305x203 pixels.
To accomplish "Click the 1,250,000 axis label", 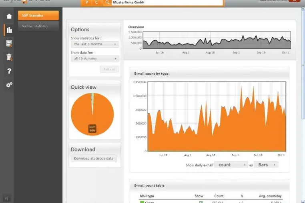I will coord(140,82).
